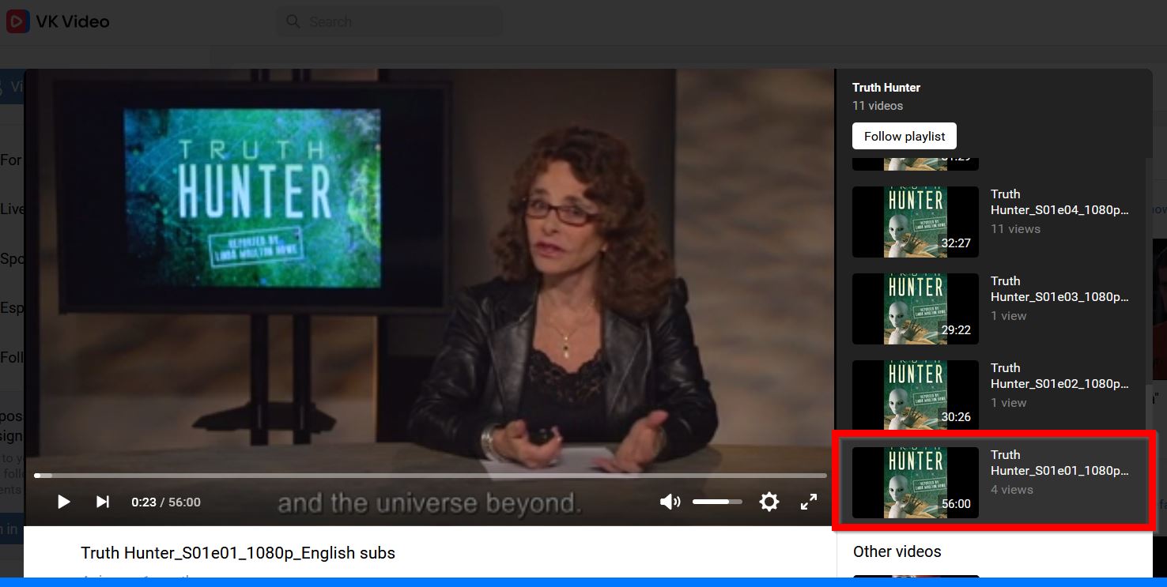Click the Truth Hunter_S01e03 title link
This screenshot has height=587, width=1167.
coord(1059,288)
